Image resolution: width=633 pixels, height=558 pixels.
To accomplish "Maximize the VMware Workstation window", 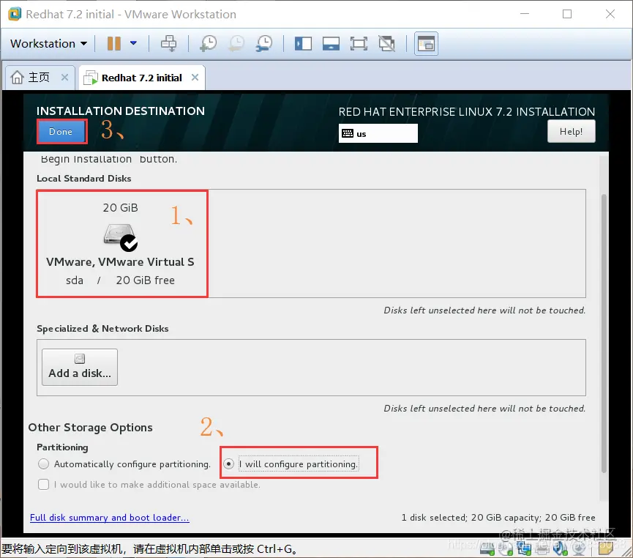I will pyautogui.click(x=567, y=14).
